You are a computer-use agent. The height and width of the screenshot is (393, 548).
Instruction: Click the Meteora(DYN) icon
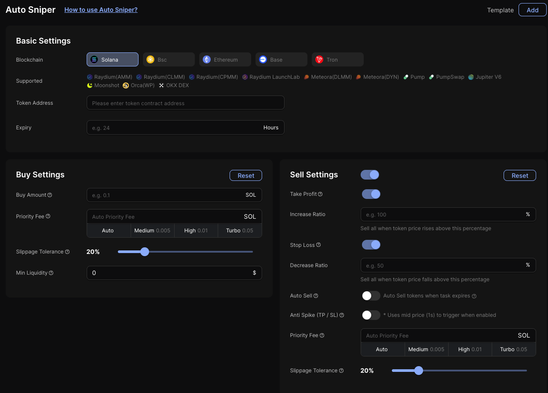(x=358, y=77)
